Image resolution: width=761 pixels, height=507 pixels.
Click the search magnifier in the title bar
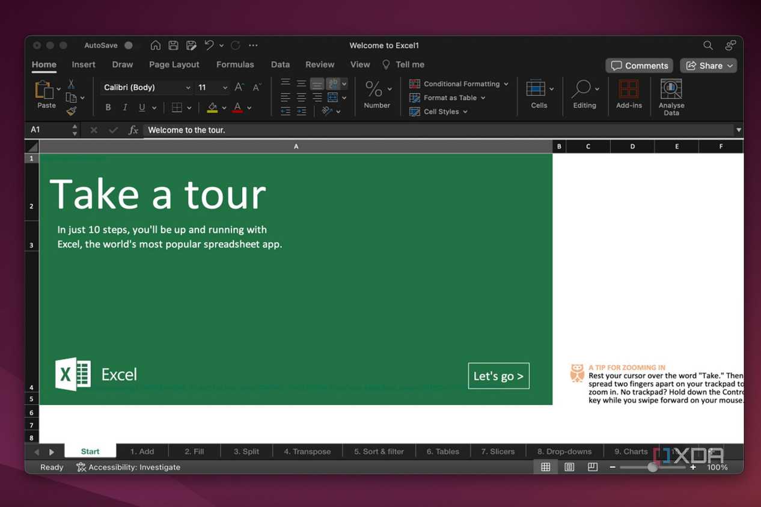[708, 45]
